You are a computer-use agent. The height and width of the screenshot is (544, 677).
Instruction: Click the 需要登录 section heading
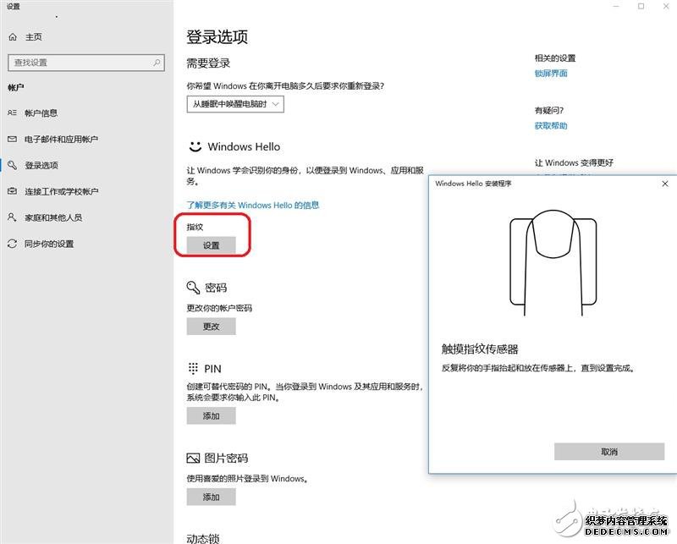(208, 63)
